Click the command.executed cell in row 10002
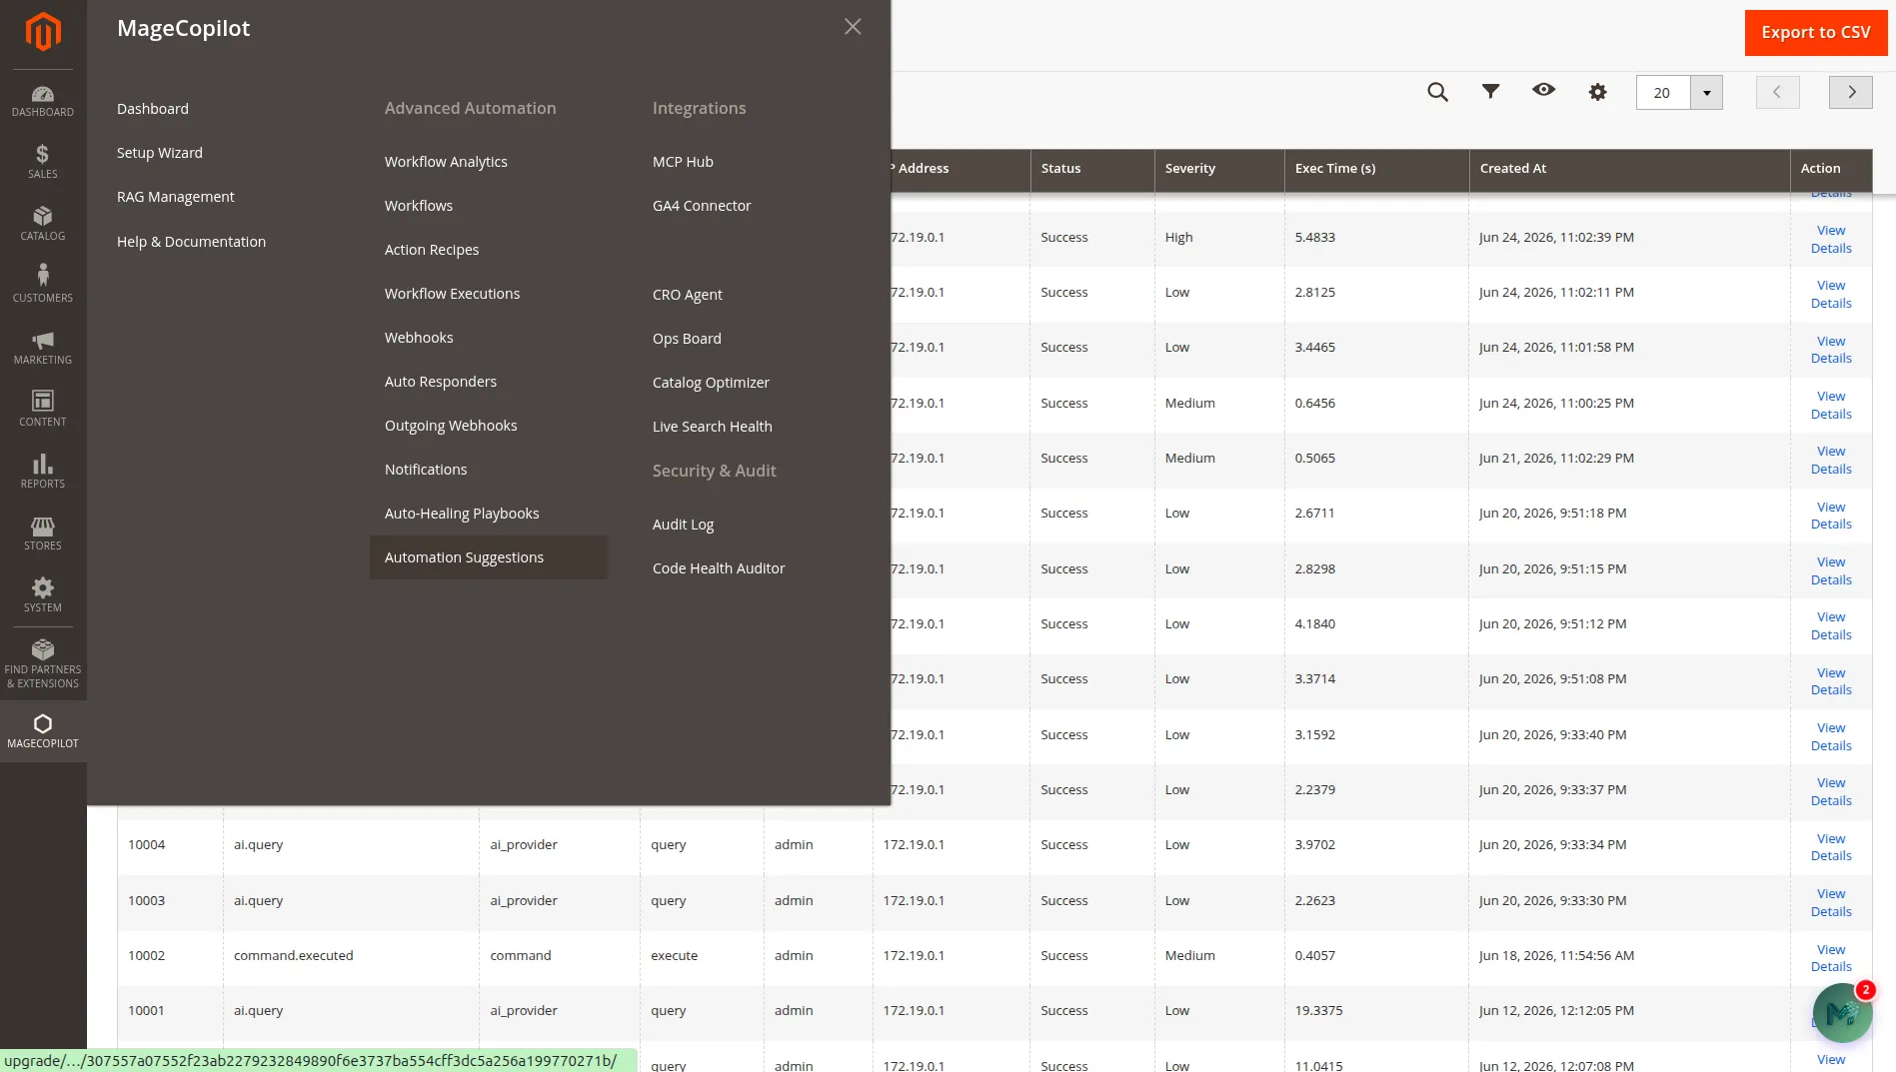The height and width of the screenshot is (1072, 1896). (x=351, y=956)
